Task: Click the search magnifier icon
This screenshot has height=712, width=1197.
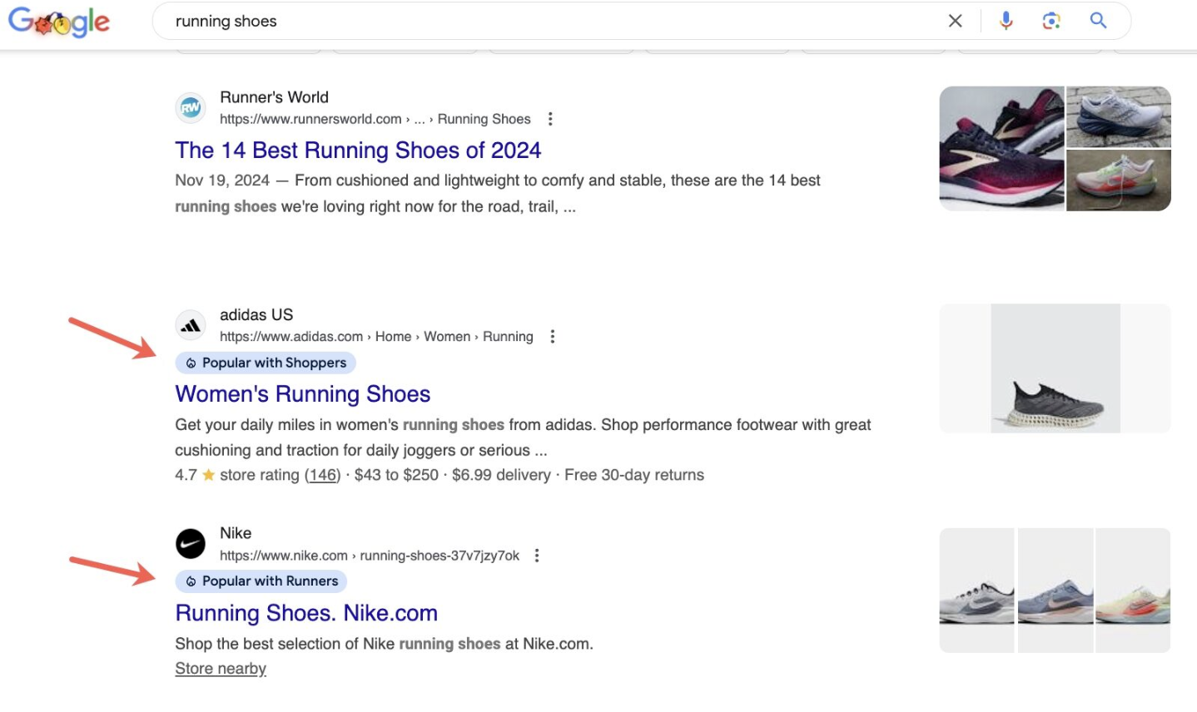Action: (1097, 21)
